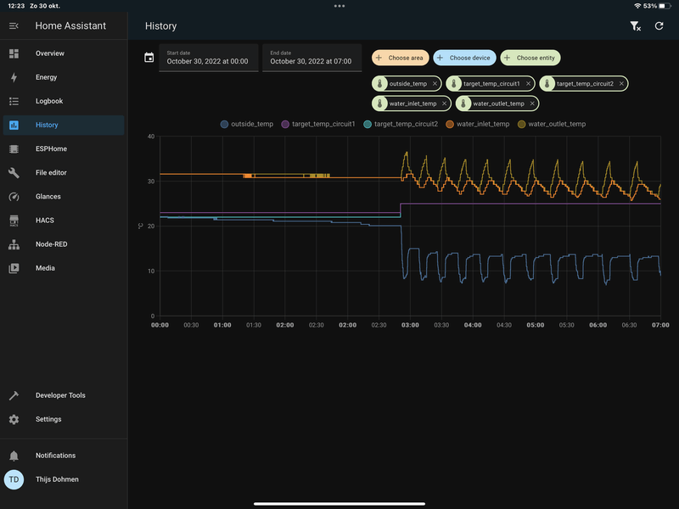Remove water_outlet_temp entity chip
Viewport: 679px width, 509px height.
pyautogui.click(x=532, y=103)
